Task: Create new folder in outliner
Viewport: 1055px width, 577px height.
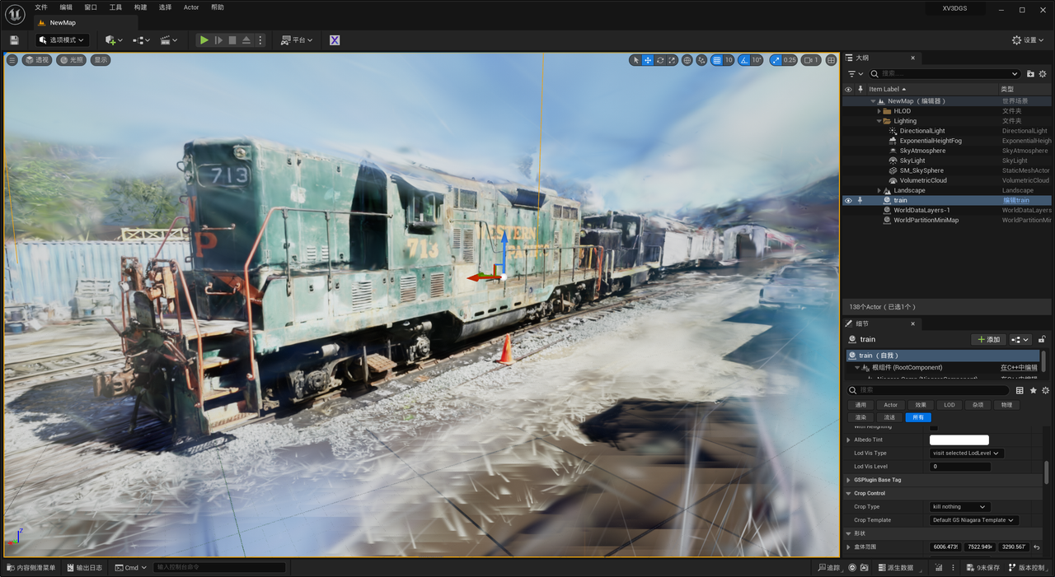Action: tap(1030, 74)
